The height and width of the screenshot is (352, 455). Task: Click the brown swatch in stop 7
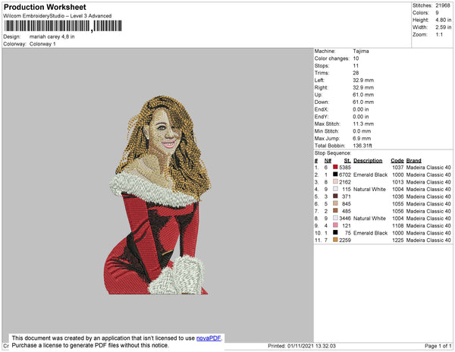(335, 210)
